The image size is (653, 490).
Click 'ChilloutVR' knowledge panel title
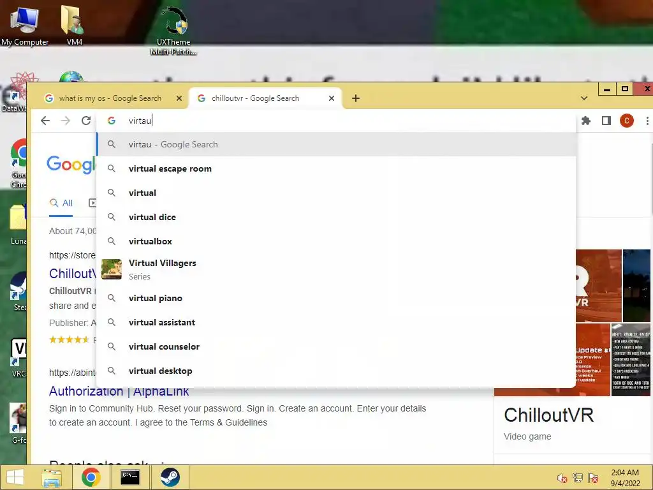pyautogui.click(x=549, y=415)
